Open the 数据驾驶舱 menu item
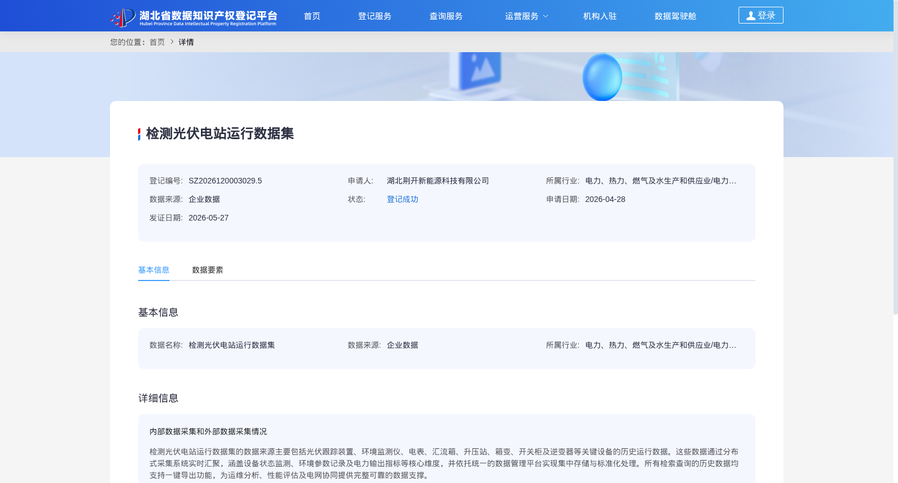The image size is (898, 483). coord(675,16)
